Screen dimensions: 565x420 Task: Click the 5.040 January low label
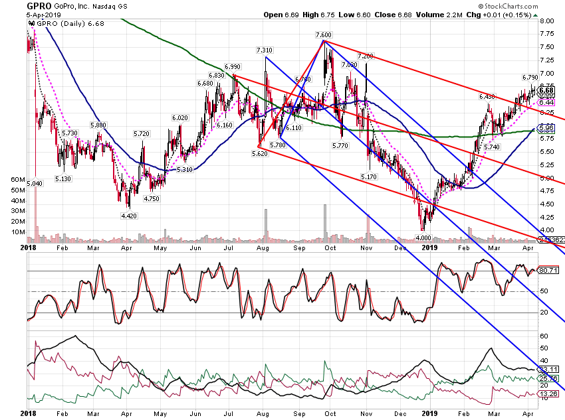pyautogui.click(x=35, y=184)
